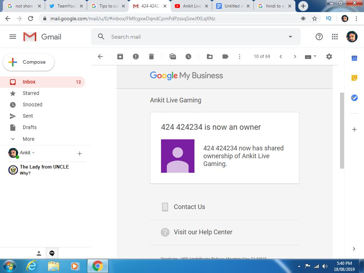Archive this email
Viewport: 364px width, 273px height.
[x=120, y=57]
